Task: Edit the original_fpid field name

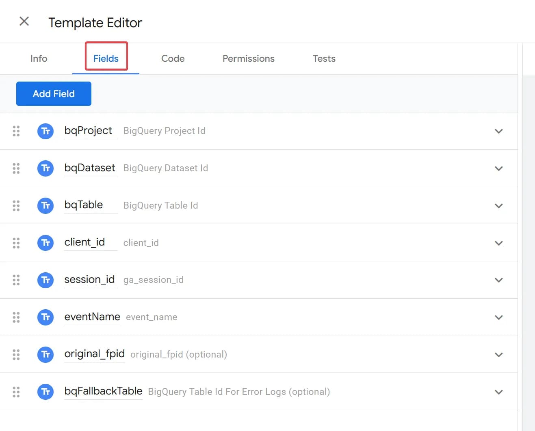Action: pos(95,354)
